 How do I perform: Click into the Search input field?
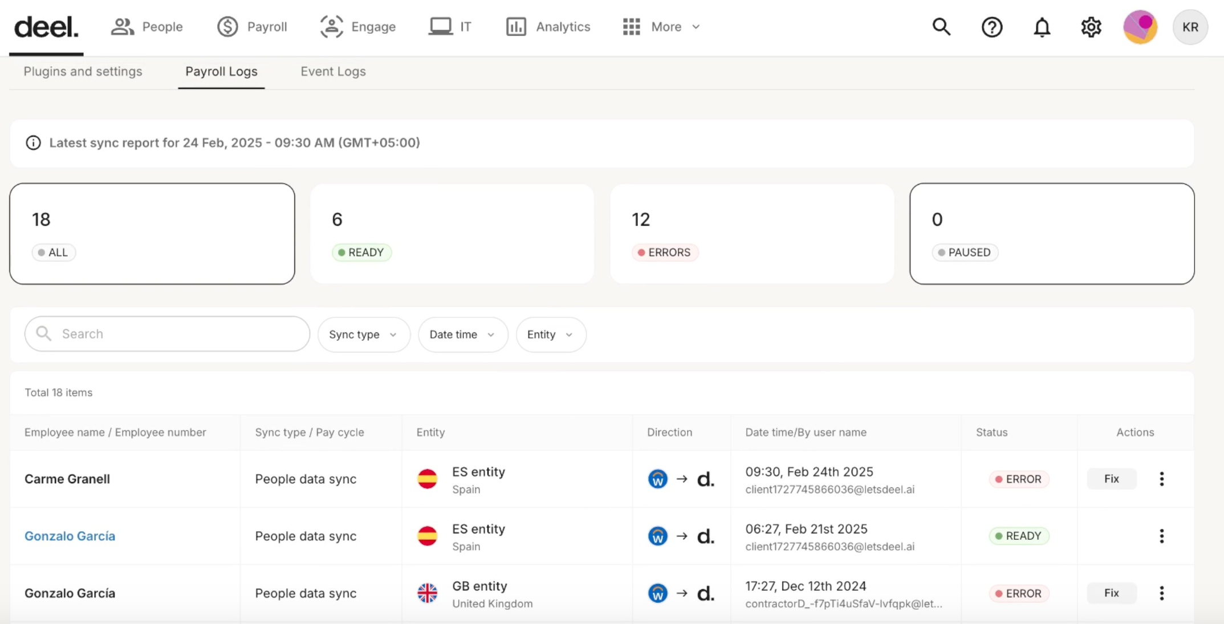pyautogui.click(x=167, y=334)
